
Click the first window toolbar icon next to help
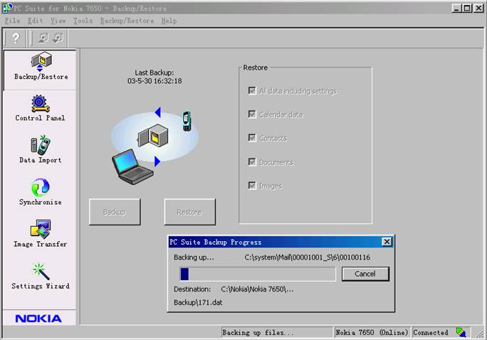point(43,38)
